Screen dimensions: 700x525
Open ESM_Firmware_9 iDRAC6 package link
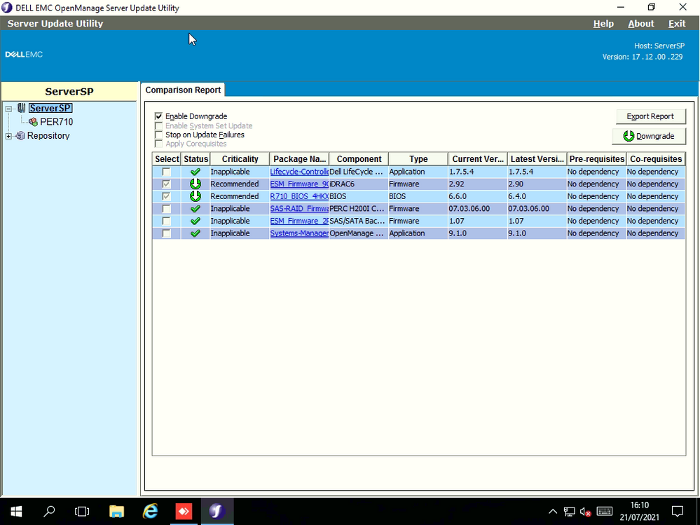tap(299, 184)
